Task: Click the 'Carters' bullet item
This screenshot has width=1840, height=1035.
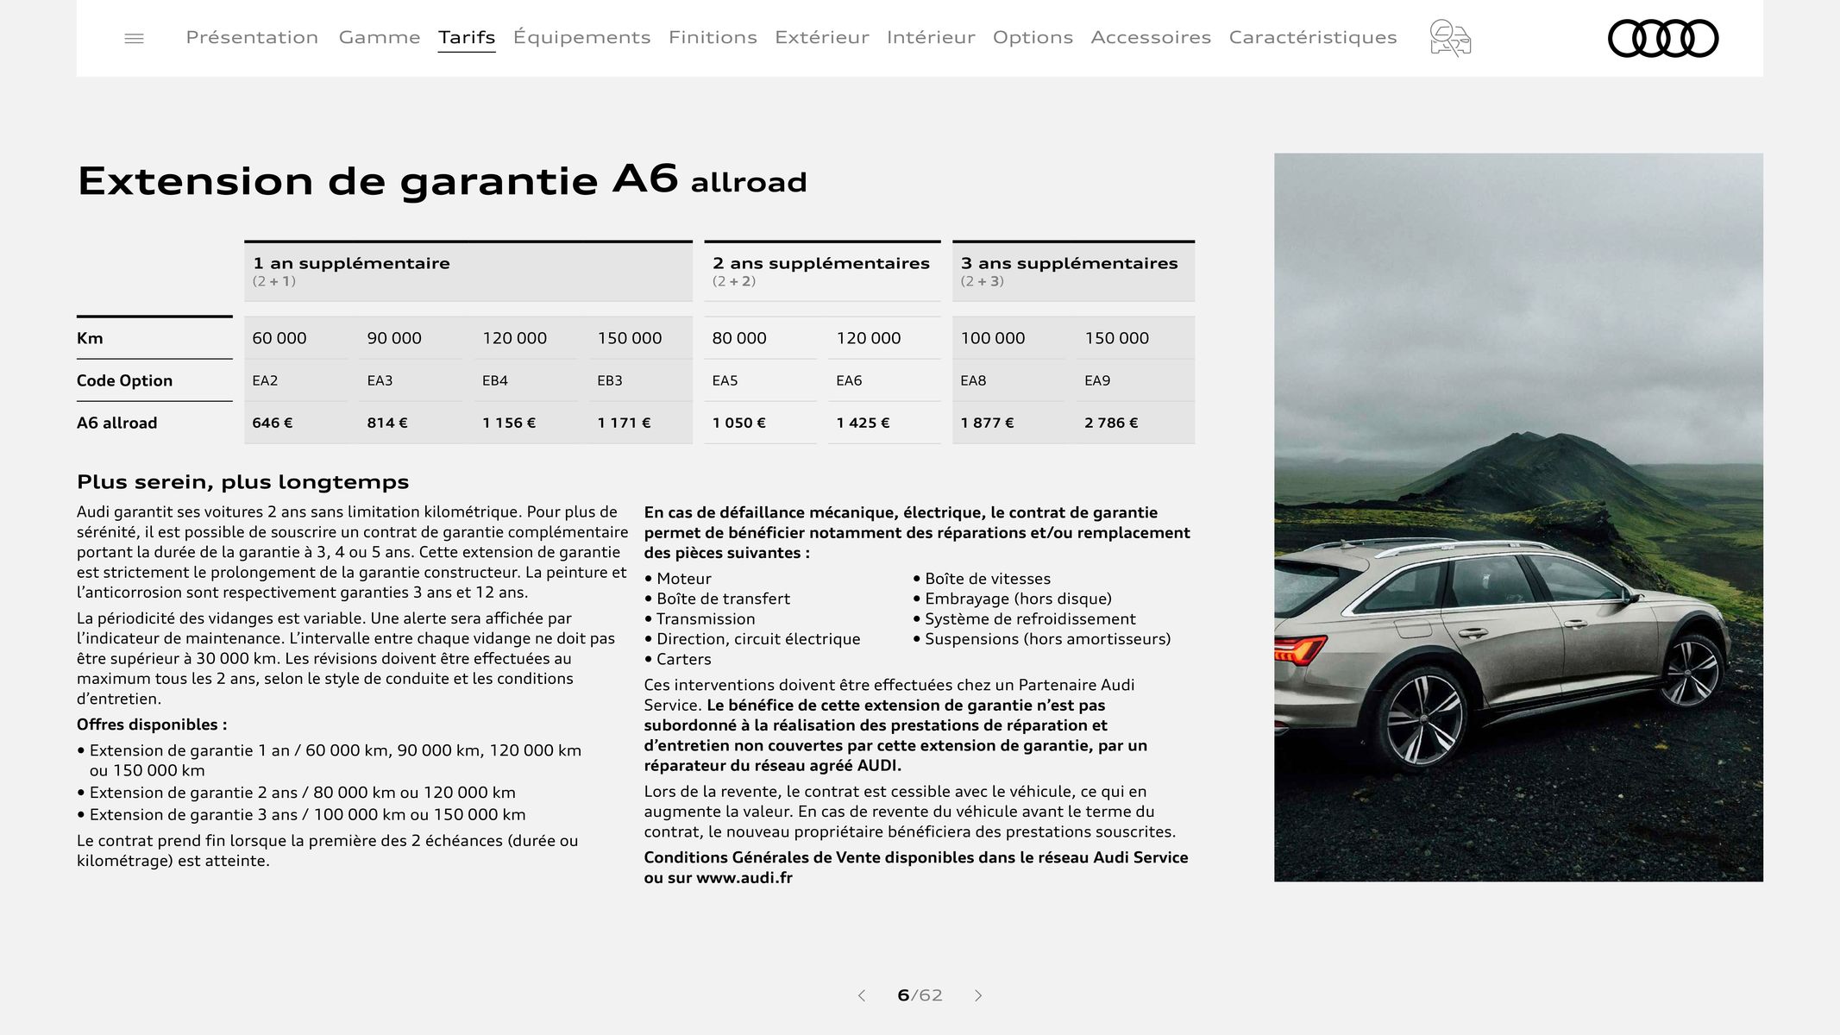Action: click(x=678, y=659)
